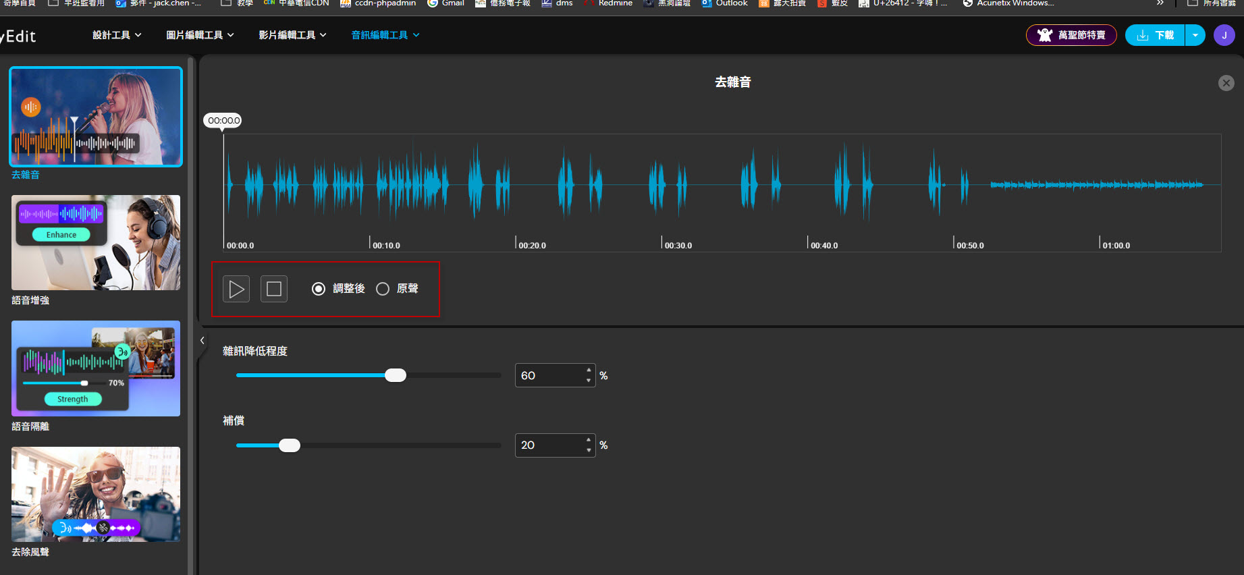Click the 雜訊降低程度 percent input field
The height and width of the screenshot is (575, 1244).
point(549,375)
